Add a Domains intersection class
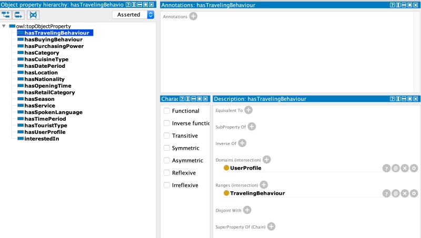Screen dimensions: 421x238 266,160
